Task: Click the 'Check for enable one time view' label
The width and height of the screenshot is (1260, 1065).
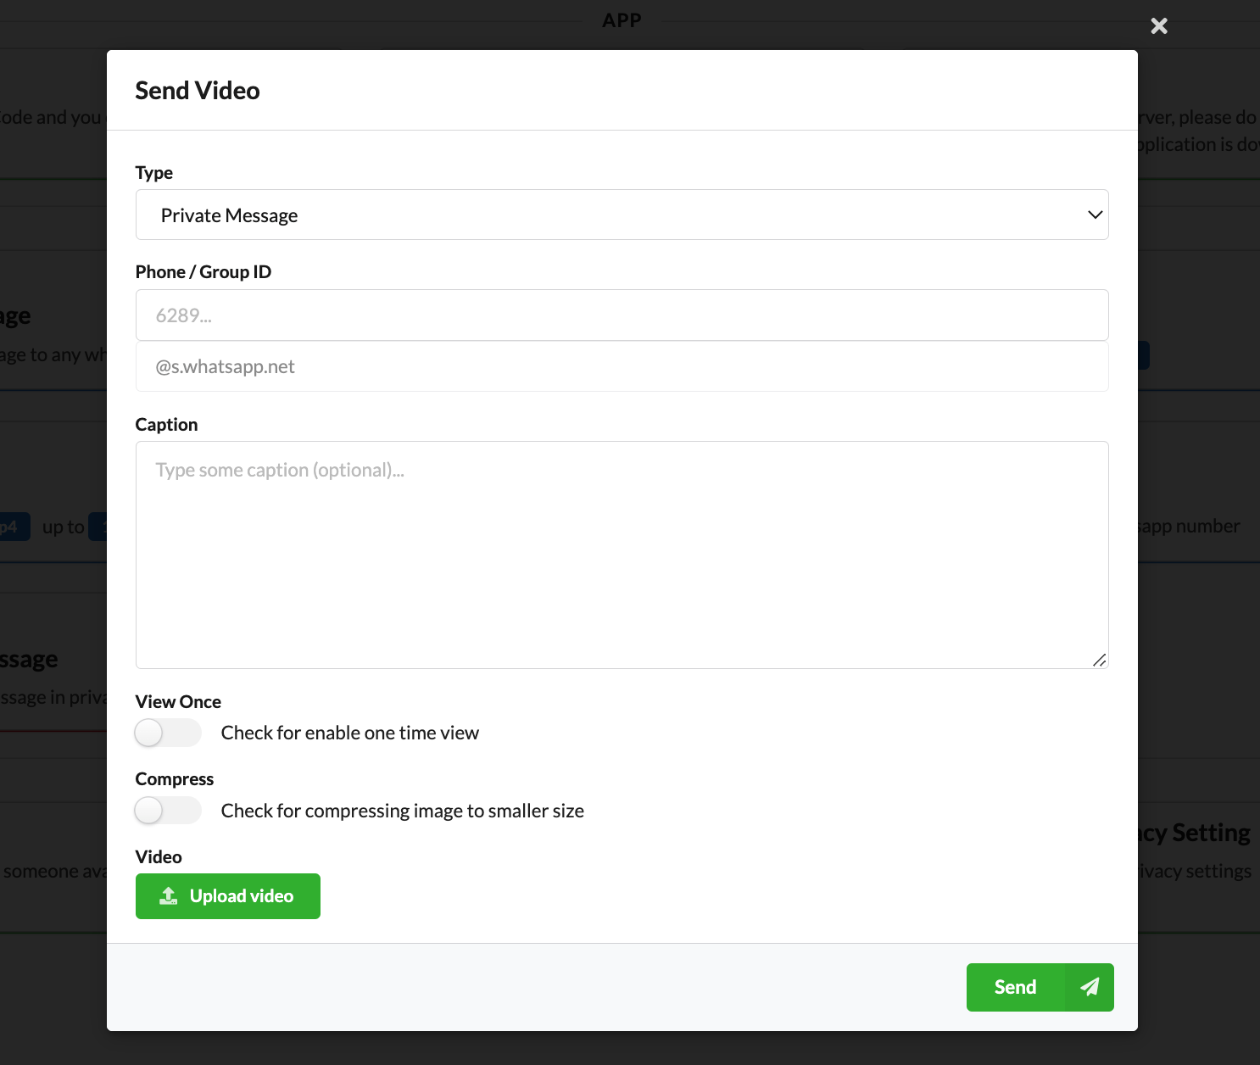Action: click(x=349, y=733)
